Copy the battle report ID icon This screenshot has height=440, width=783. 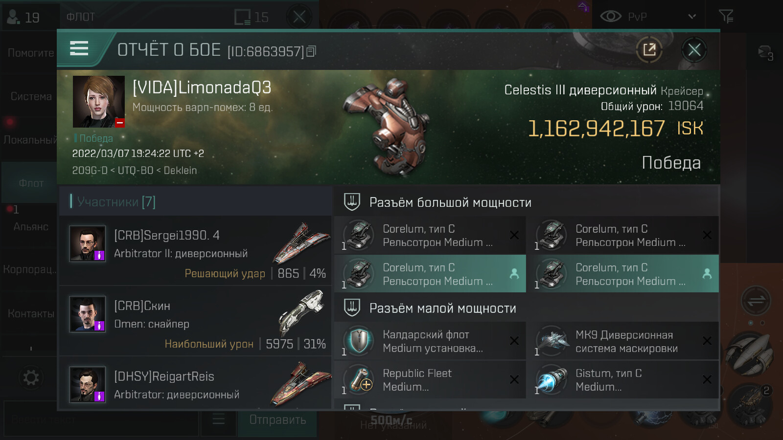point(311,51)
